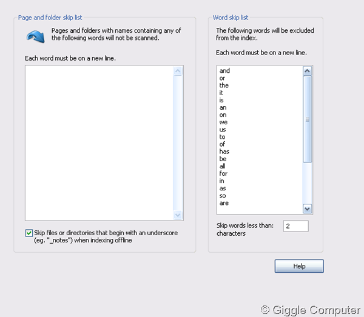
Task: Select the word "has" in skip list
Action: pos(224,152)
